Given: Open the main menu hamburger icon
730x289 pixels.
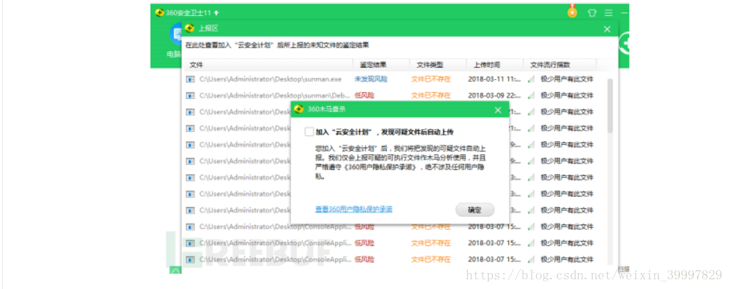Looking at the screenshot, I should tap(609, 13).
